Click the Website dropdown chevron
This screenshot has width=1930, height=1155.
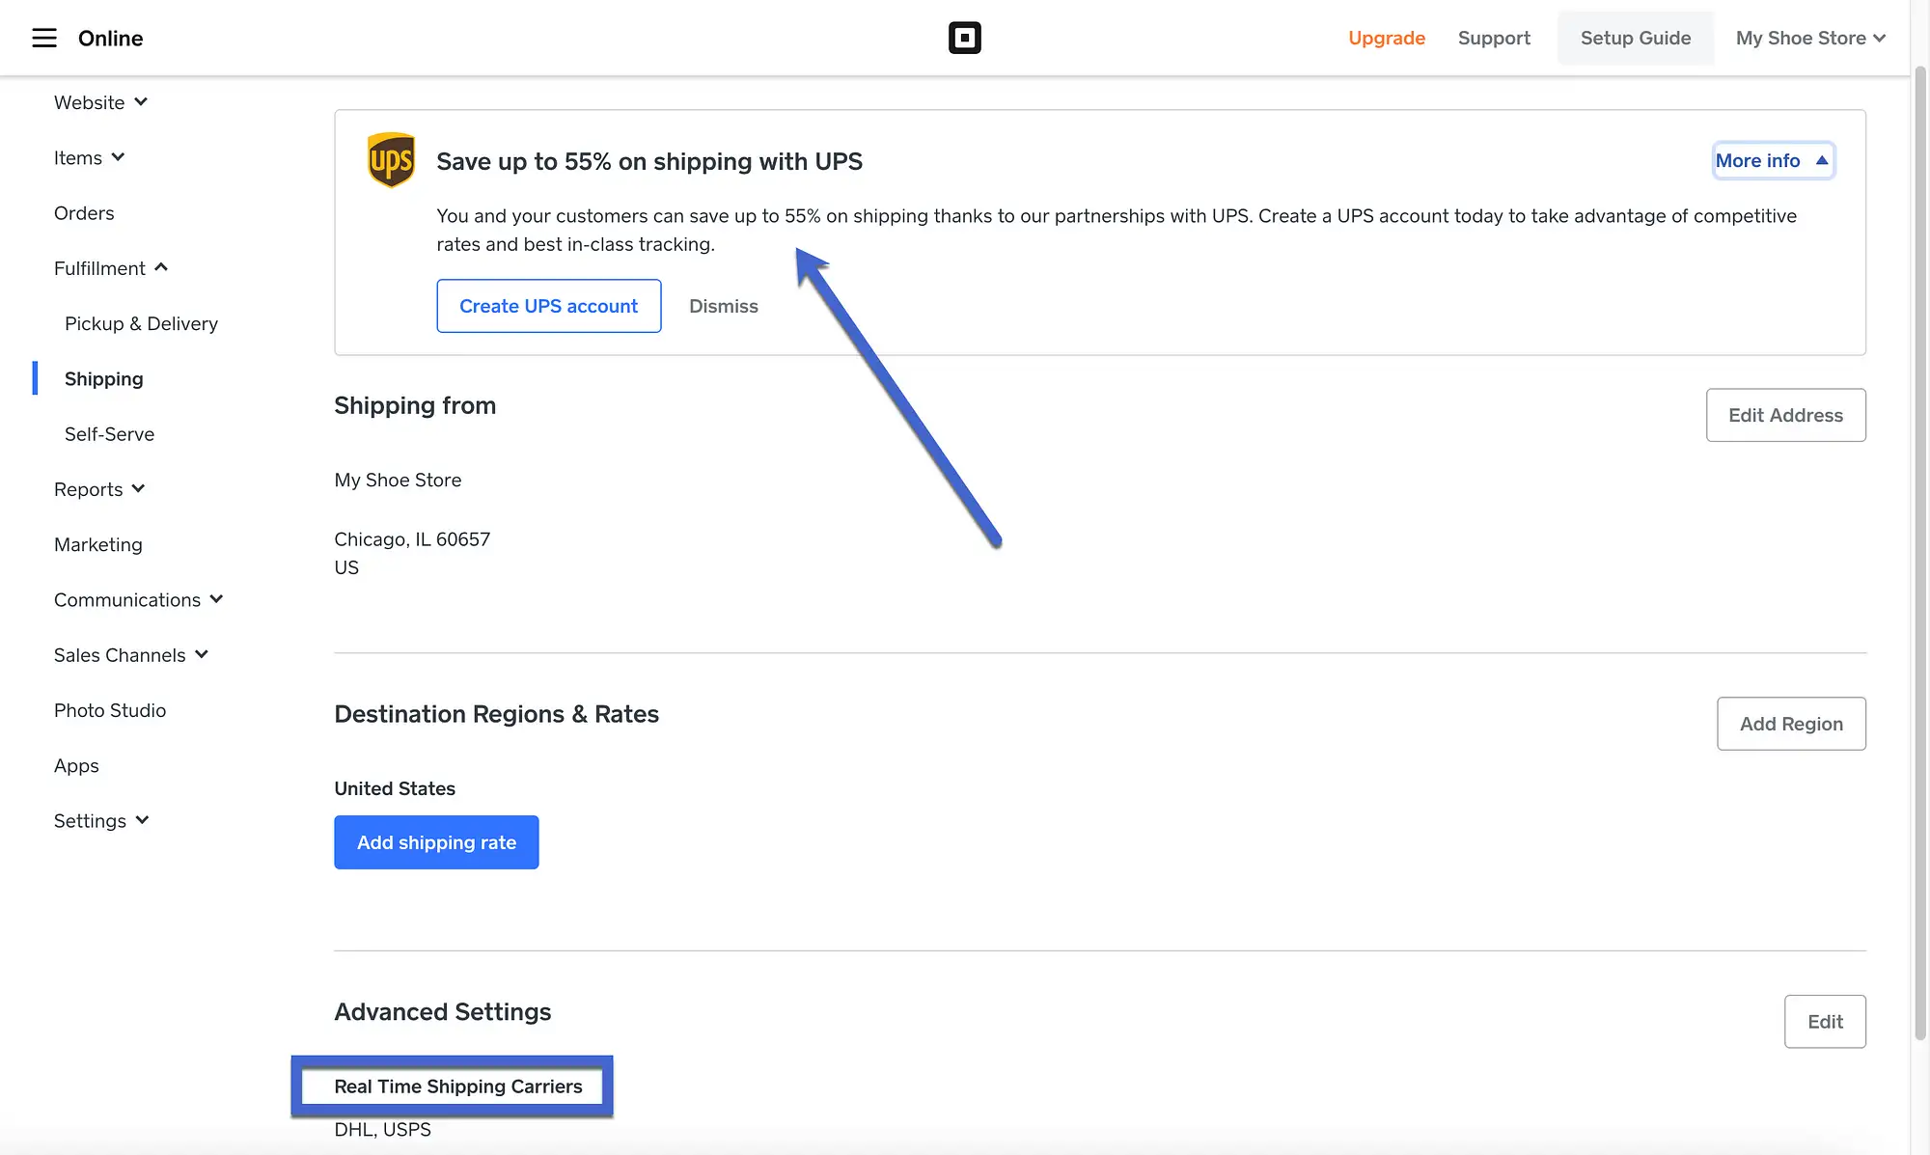click(x=140, y=103)
